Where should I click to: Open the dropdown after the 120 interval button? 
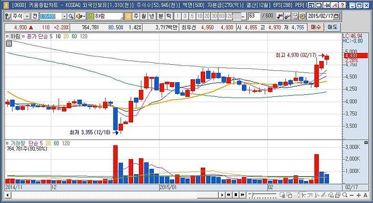coord(243,16)
